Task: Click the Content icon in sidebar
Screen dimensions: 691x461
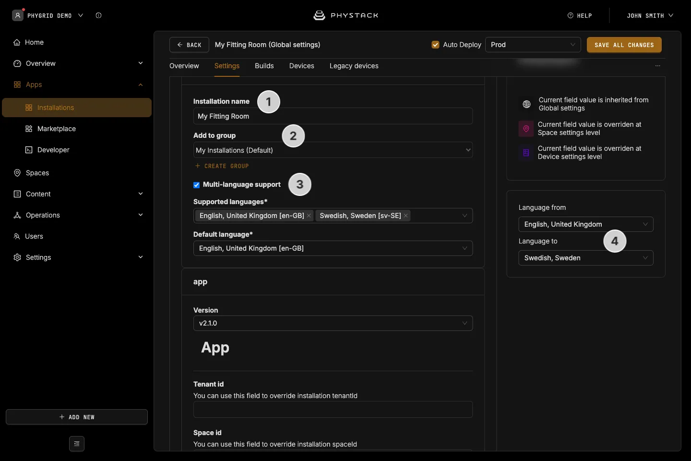Action: [x=17, y=194]
